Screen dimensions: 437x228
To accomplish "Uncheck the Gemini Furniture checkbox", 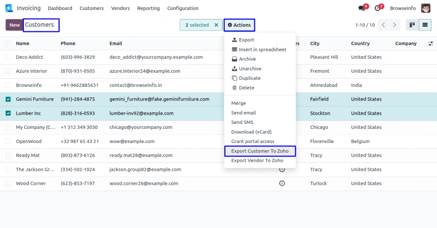I will point(8,99).
